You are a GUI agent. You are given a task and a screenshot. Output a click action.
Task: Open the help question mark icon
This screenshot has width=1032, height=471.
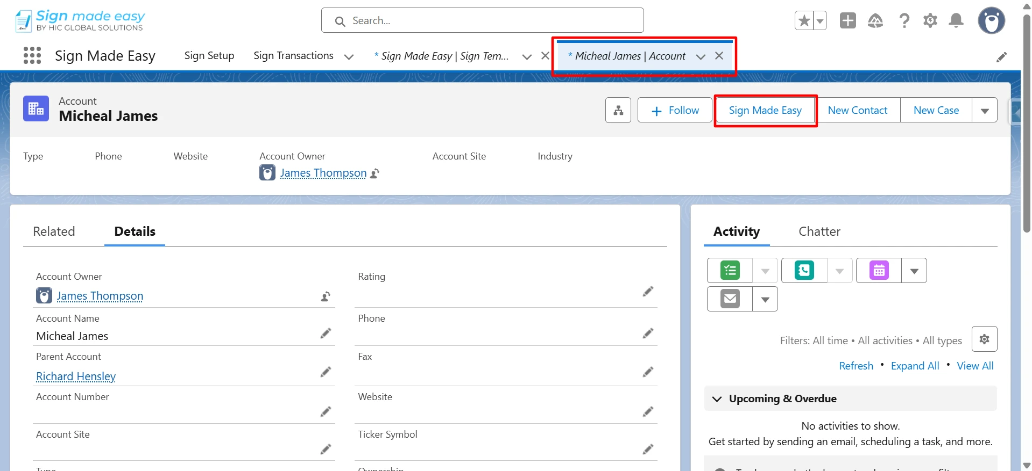904,21
